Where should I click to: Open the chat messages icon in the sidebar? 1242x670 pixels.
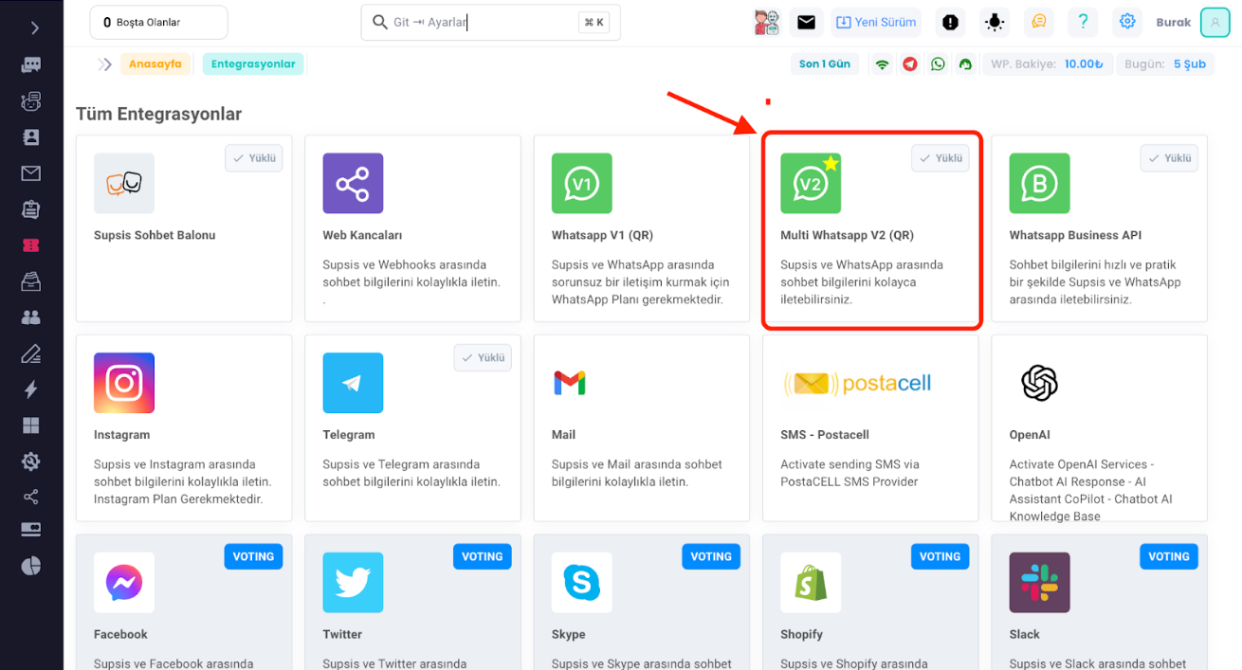click(31, 65)
